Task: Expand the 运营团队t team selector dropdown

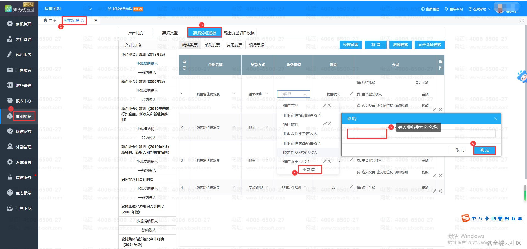Action: [90, 9]
